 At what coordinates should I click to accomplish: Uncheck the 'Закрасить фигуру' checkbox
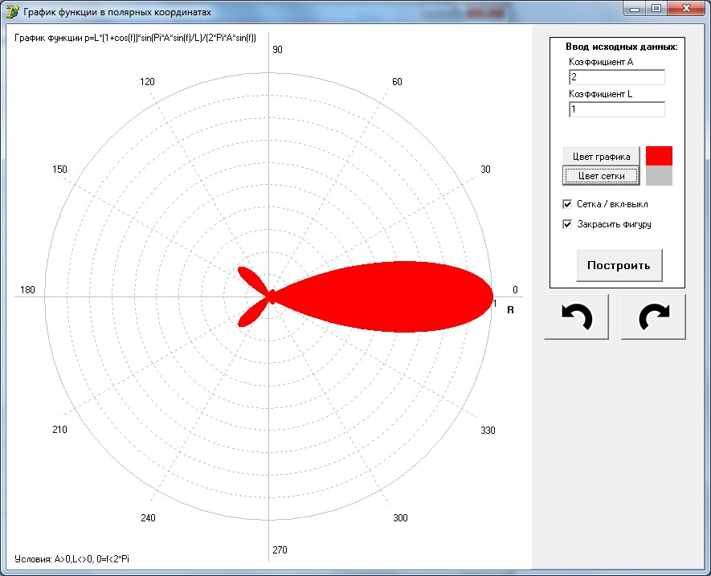click(567, 224)
